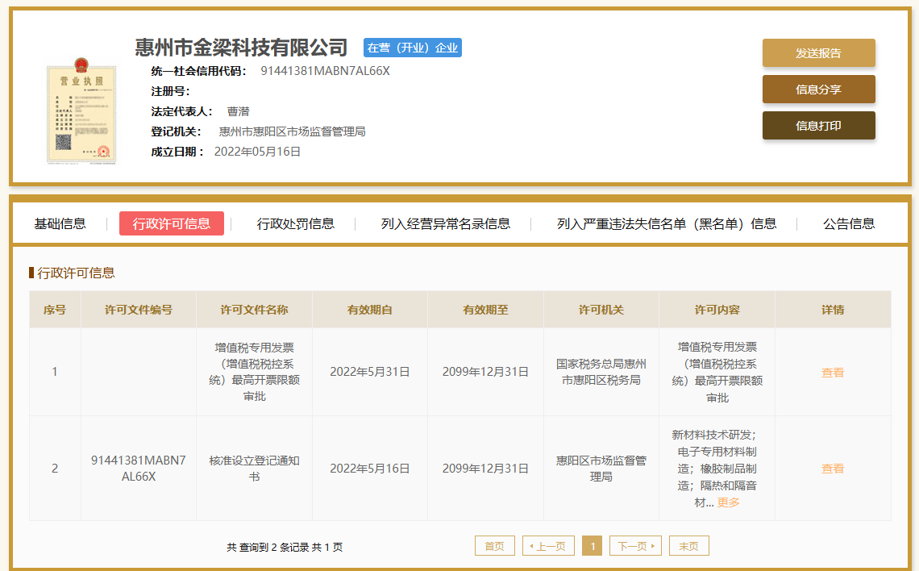Click the 发送报告 button
The image size is (919, 571).
[x=818, y=53]
